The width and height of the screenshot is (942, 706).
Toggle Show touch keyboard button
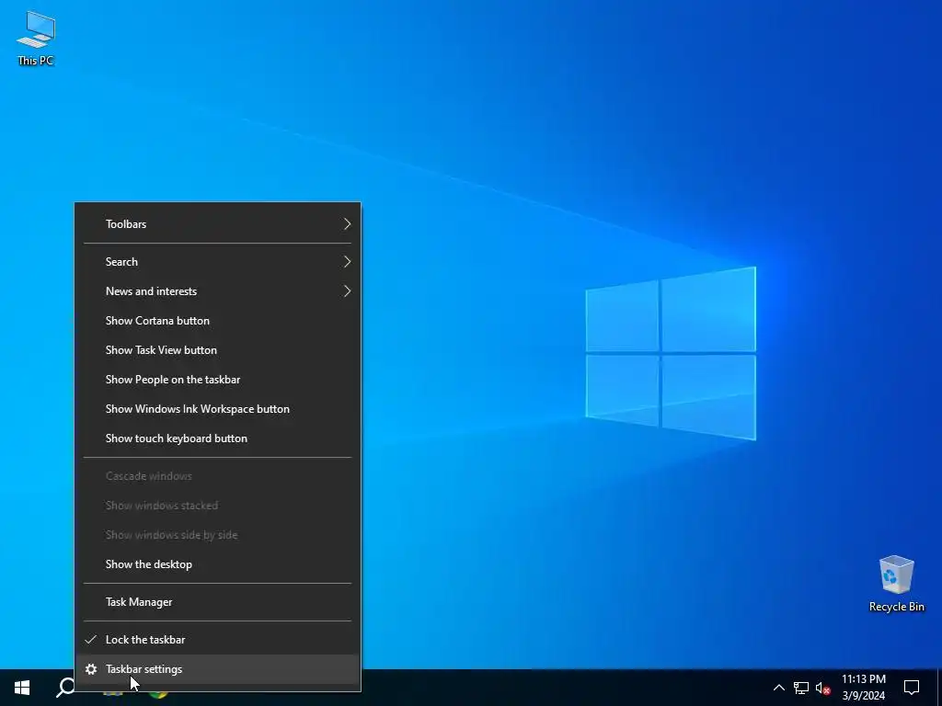(x=217, y=438)
